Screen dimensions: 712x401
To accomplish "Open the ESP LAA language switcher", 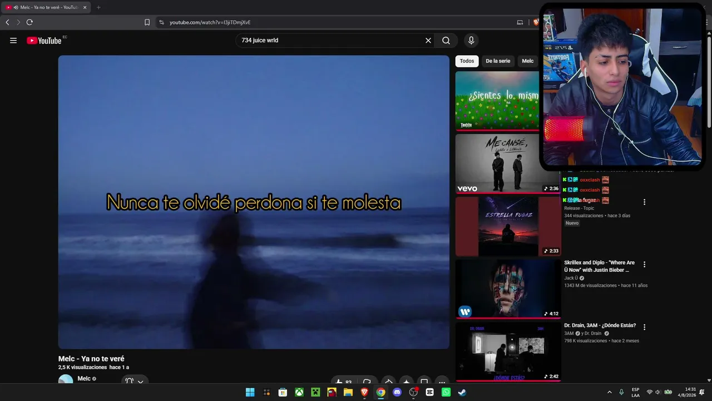I will tap(635, 392).
